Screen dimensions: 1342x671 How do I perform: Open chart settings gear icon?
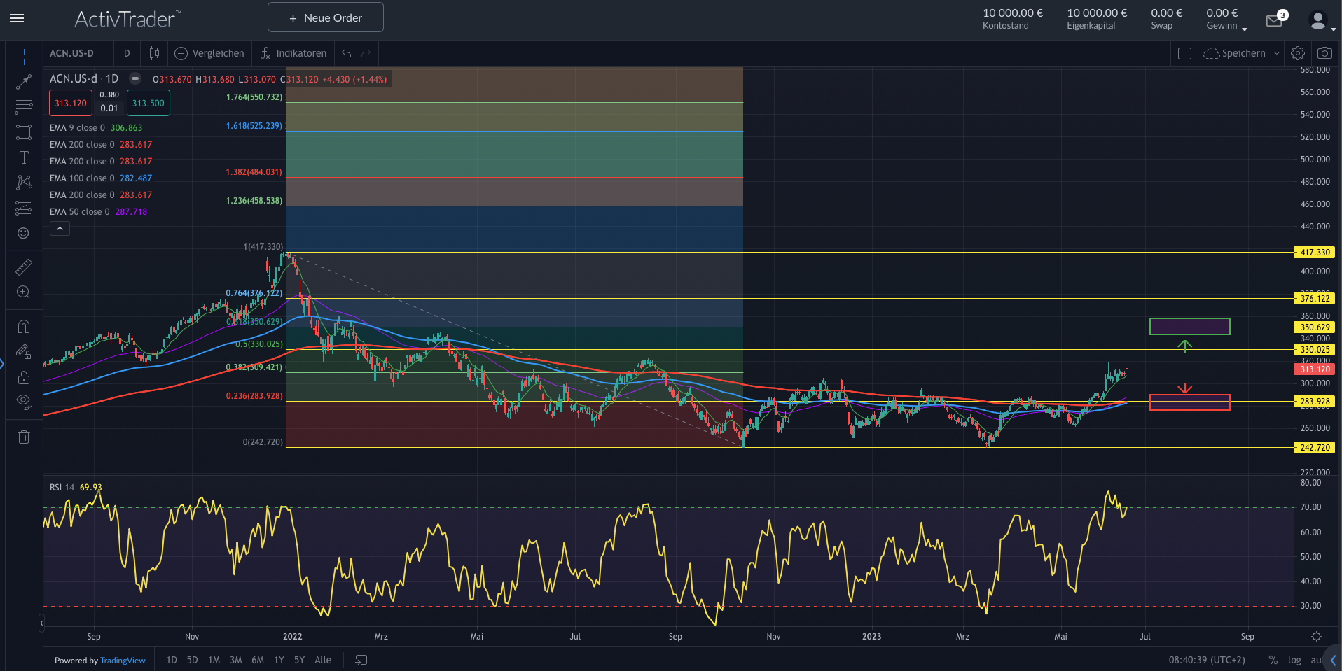[1298, 53]
